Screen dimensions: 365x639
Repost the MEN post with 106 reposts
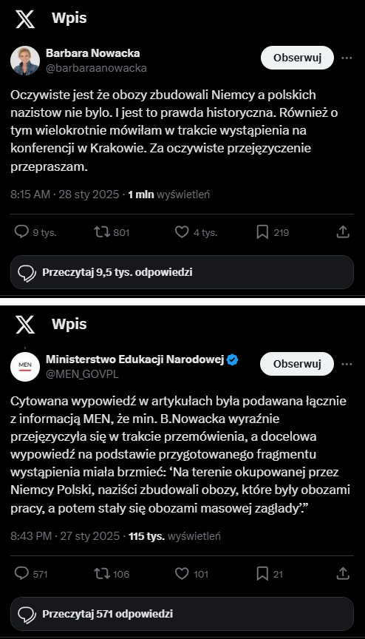coord(102,574)
